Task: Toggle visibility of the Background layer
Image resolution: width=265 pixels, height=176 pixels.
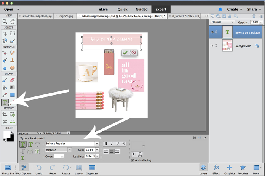Action: tap(212, 46)
